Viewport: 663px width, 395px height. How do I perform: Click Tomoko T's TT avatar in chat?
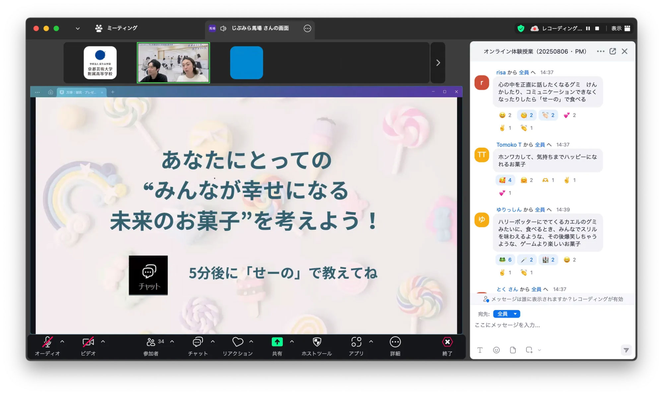tap(482, 155)
